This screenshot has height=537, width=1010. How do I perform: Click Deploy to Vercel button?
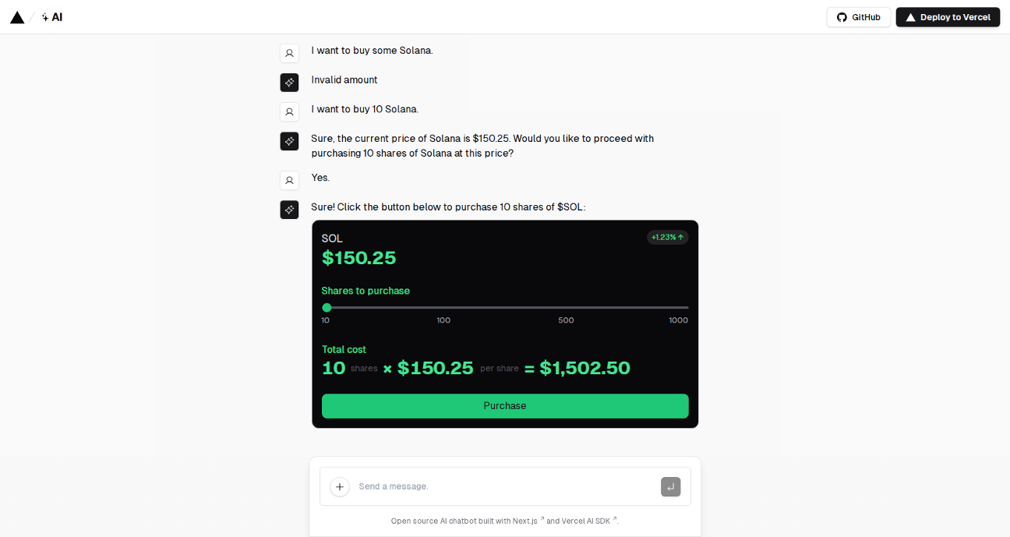coord(948,17)
